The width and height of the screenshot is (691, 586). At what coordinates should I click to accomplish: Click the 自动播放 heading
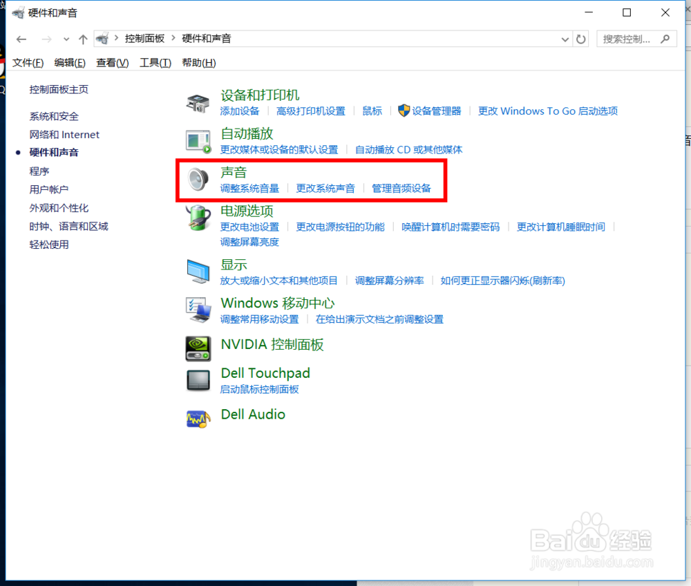point(247,133)
